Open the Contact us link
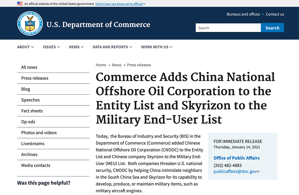The height and width of the screenshot is (195, 299). 275,14
